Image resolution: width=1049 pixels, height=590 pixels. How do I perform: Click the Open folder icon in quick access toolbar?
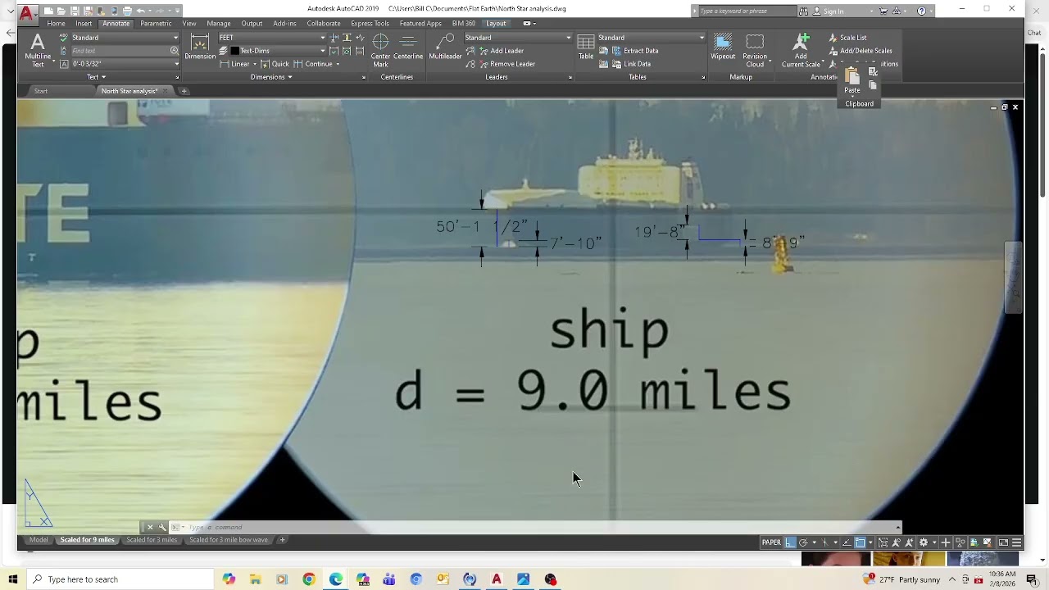62,11
